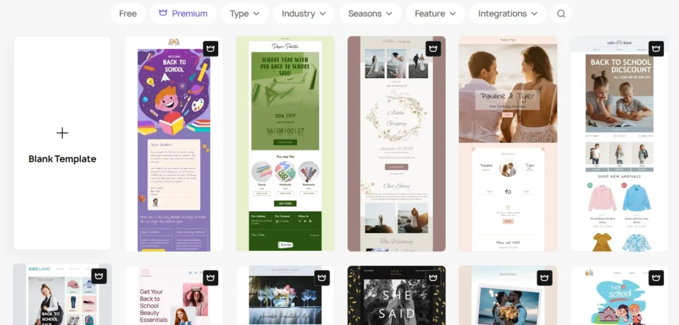Click the plus icon in Blank Template

tap(62, 132)
